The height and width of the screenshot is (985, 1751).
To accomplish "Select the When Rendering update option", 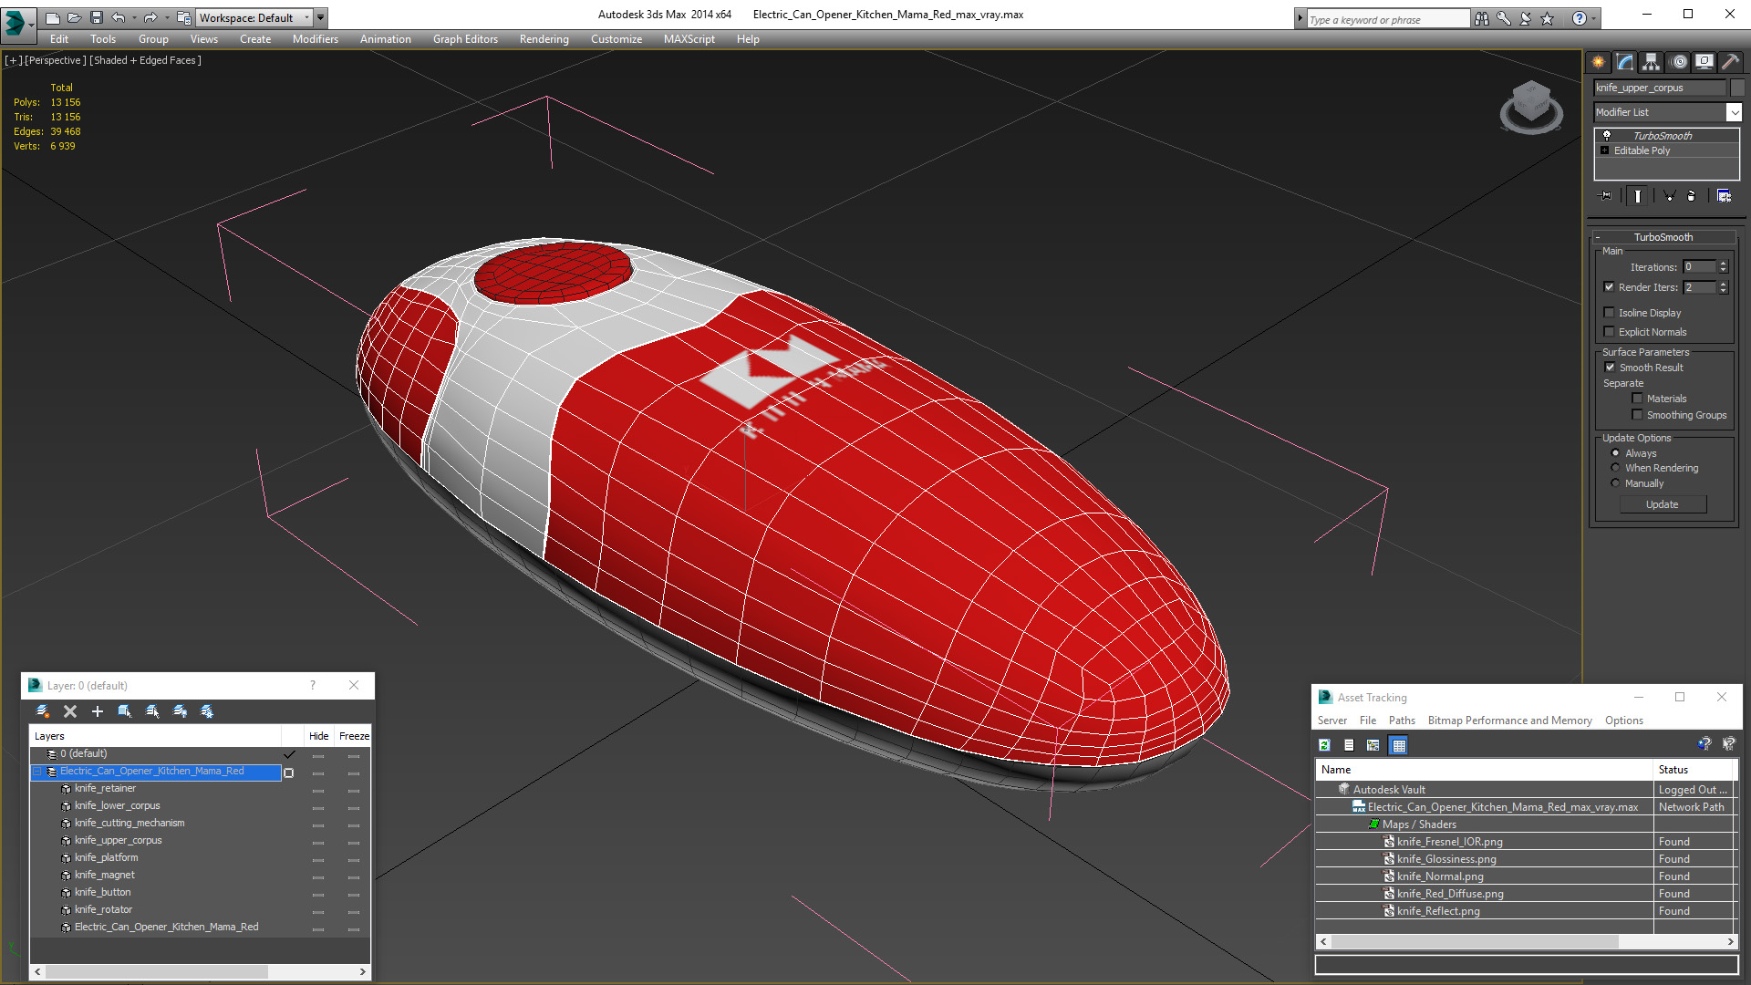I will tap(1615, 468).
